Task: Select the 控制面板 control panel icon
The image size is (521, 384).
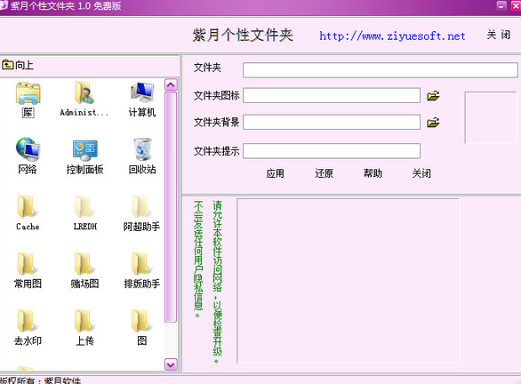Action: click(x=84, y=156)
